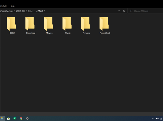Screen dimensions: 163x121
Task: Open the Вид ribbon tab
Action: point(13,6)
